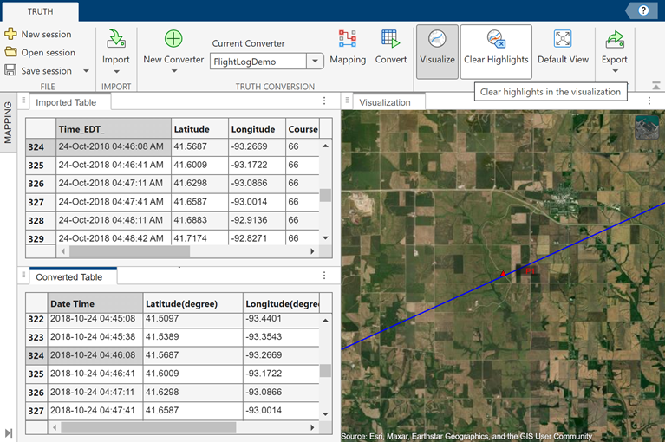This screenshot has height=442, width=665.
Task: Open the Current Converter FlightLogDemo dropdown
Action: [x=316, y=61]
